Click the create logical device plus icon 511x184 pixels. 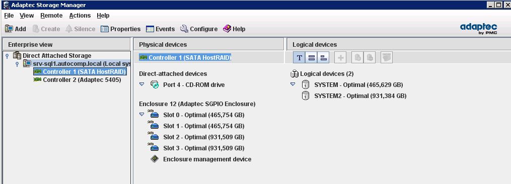(340, 58)
